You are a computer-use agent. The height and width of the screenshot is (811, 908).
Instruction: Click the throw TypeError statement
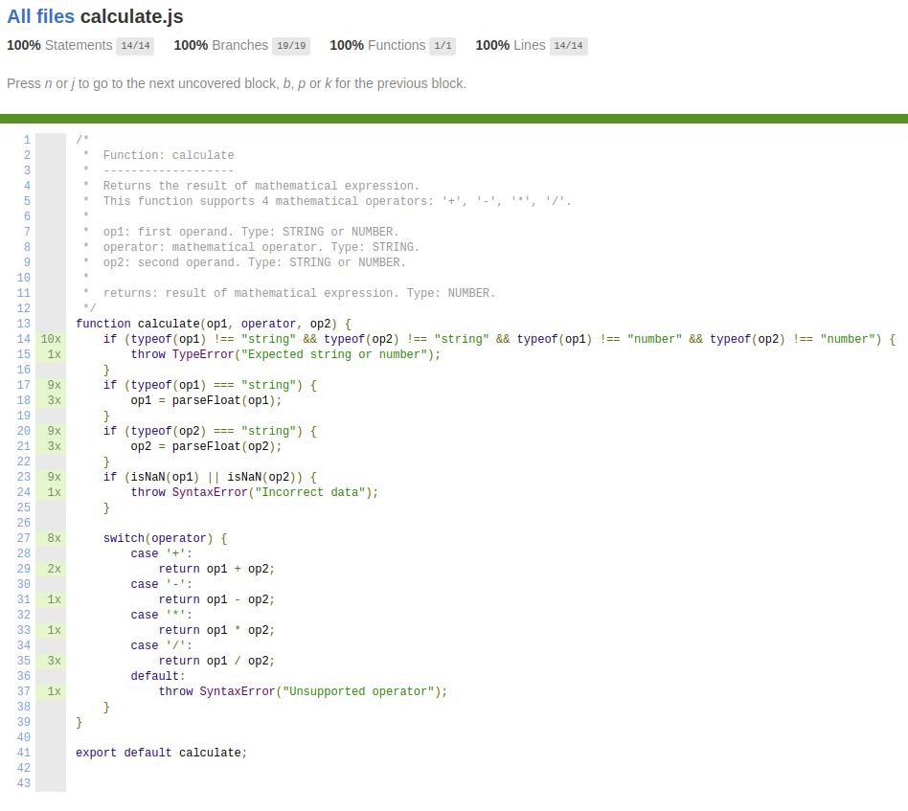tap(285, 354)
